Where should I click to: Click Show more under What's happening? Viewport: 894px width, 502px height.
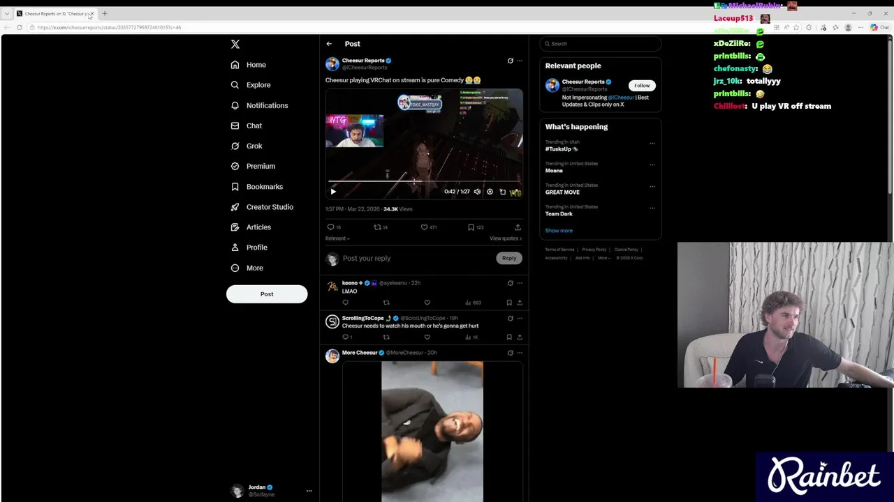click(x=559, y=231)
